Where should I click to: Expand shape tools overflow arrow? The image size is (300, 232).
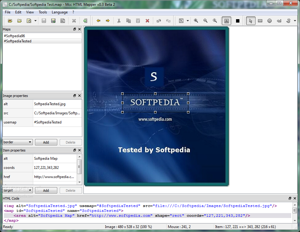click(x=295, y=21)
